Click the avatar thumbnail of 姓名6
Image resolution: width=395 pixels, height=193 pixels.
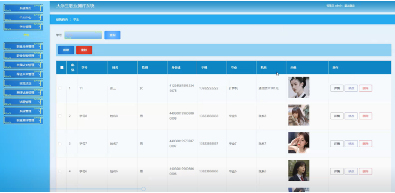tap(299, 171)
